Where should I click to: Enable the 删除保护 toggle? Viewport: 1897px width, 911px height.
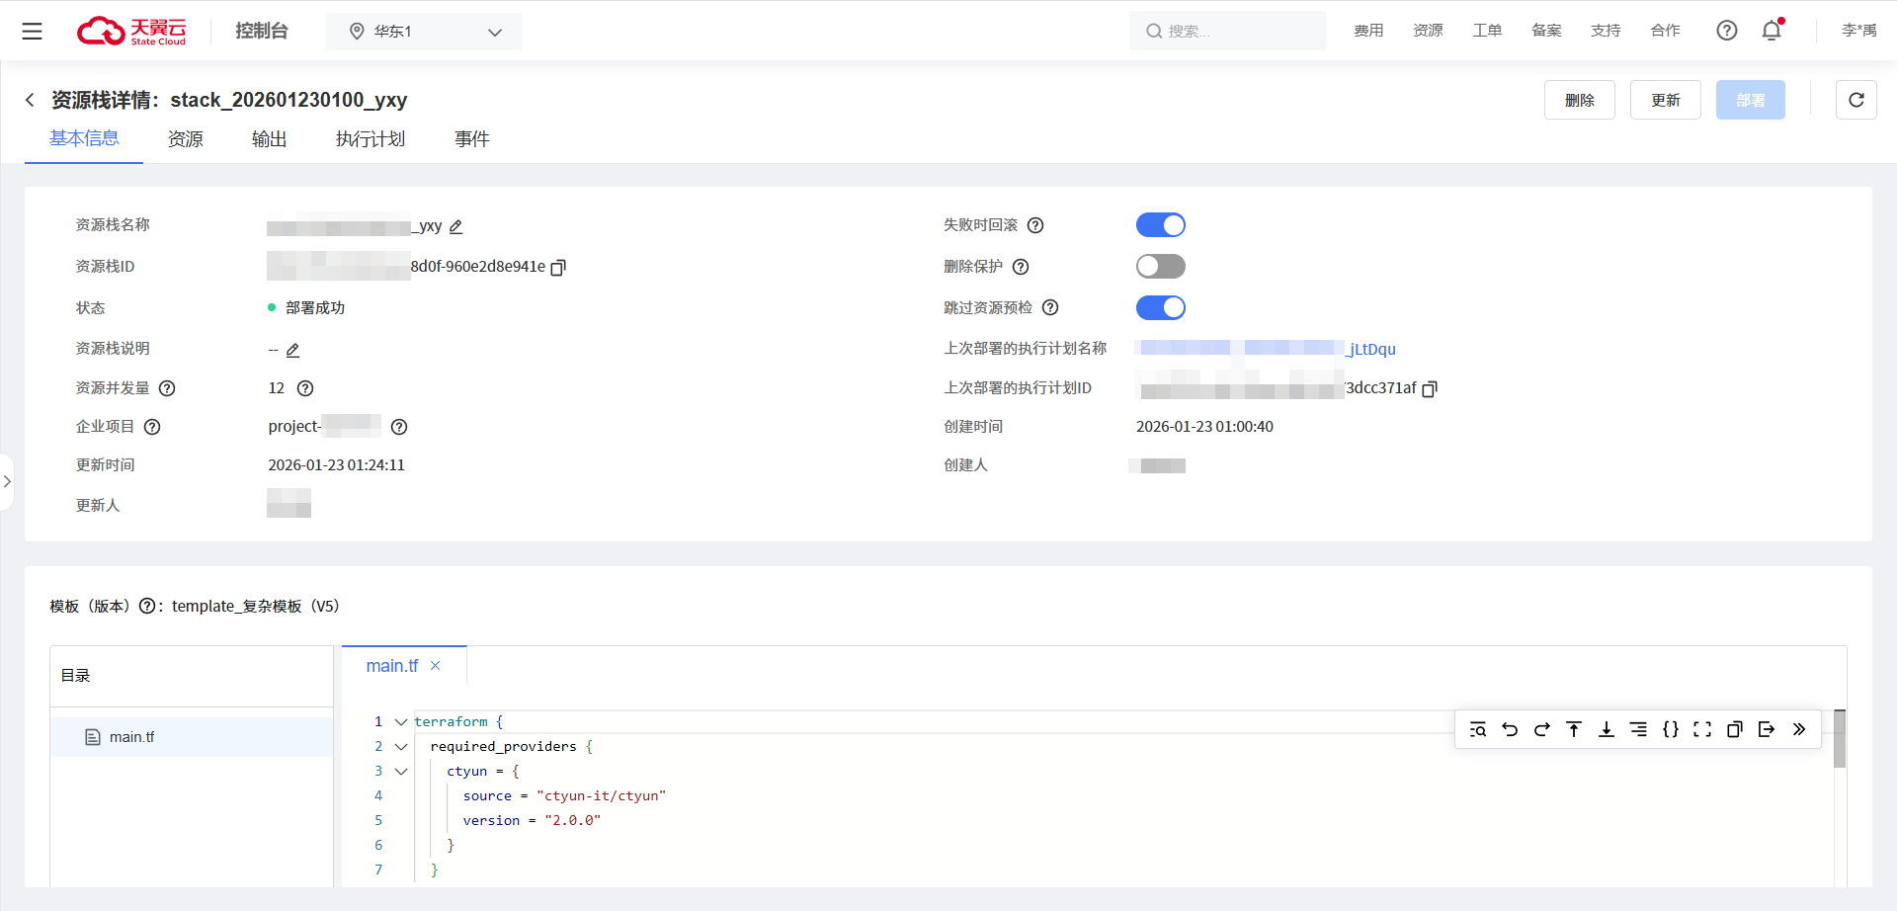[1160, 267]
